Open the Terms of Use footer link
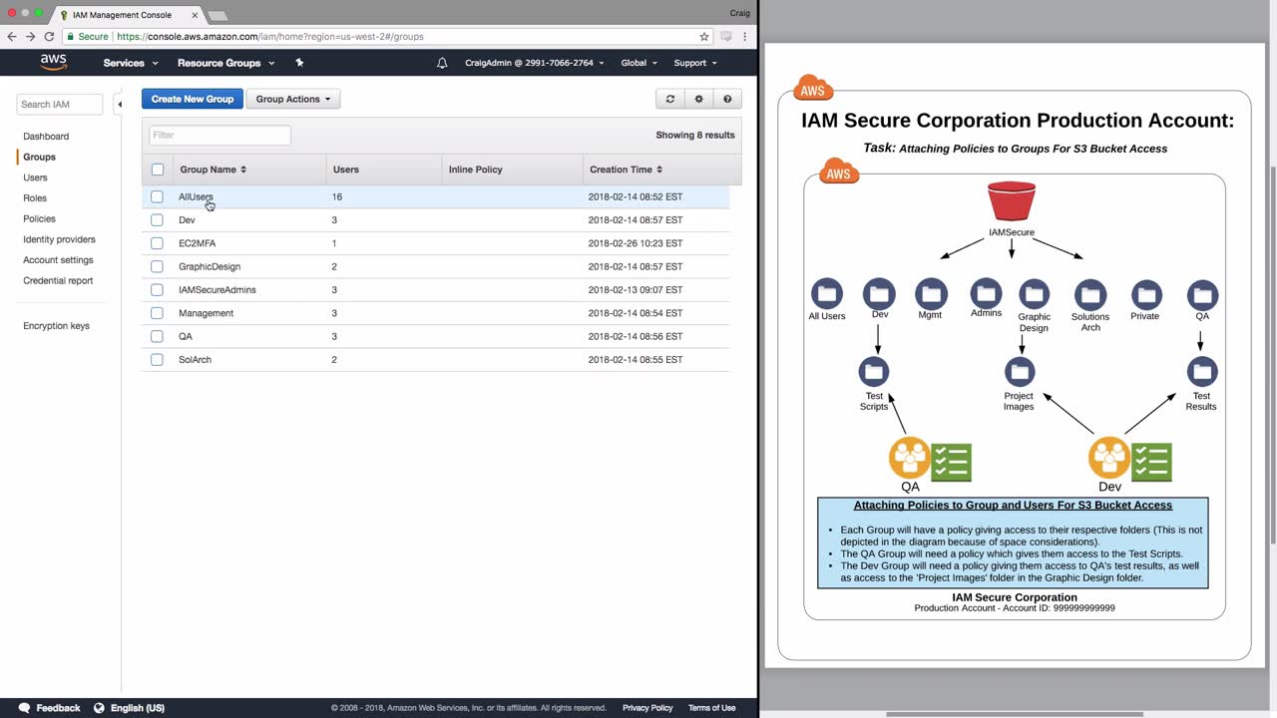The image size is (1277, 718). coord(711,708)
